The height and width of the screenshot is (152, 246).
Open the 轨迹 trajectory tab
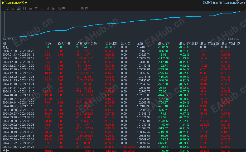[x=84, y=8]
